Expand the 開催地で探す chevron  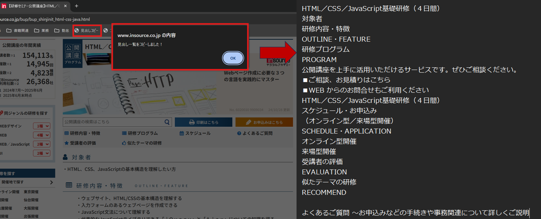pyautogui.click(x=51, y=182)
